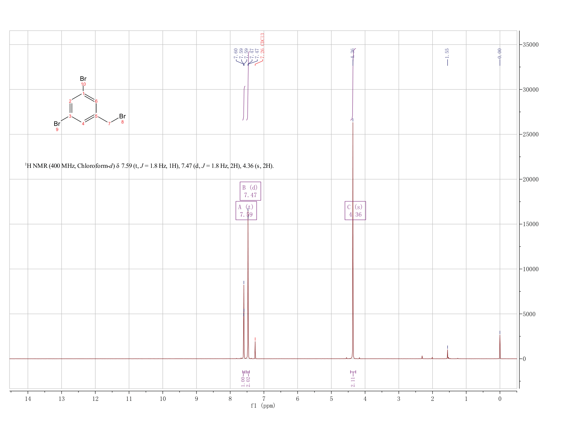
Task: Click the f1 (ppm) axis title
Action: [x=263, y=406]
